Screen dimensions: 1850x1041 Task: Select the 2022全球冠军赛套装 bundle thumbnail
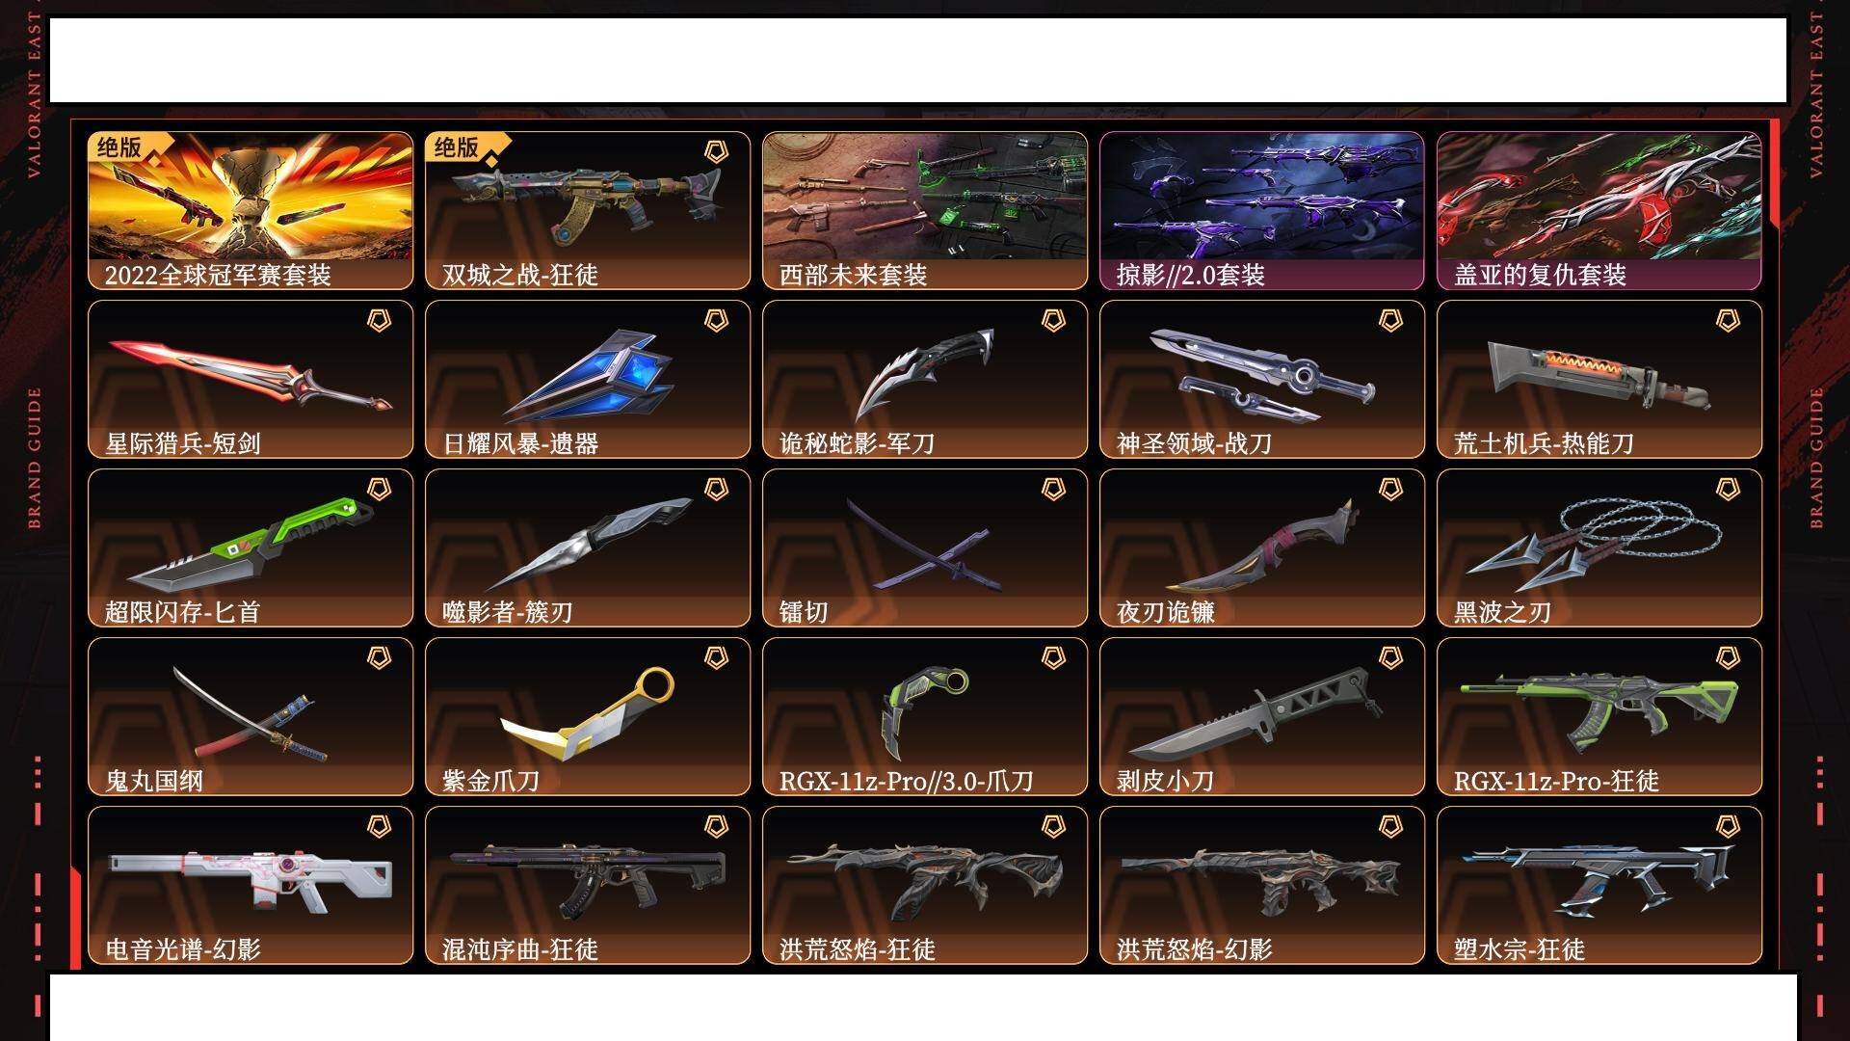click(251, 197)
